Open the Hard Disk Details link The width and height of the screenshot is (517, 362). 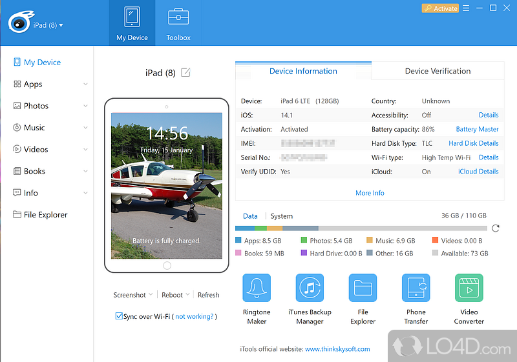click(474, 143)
